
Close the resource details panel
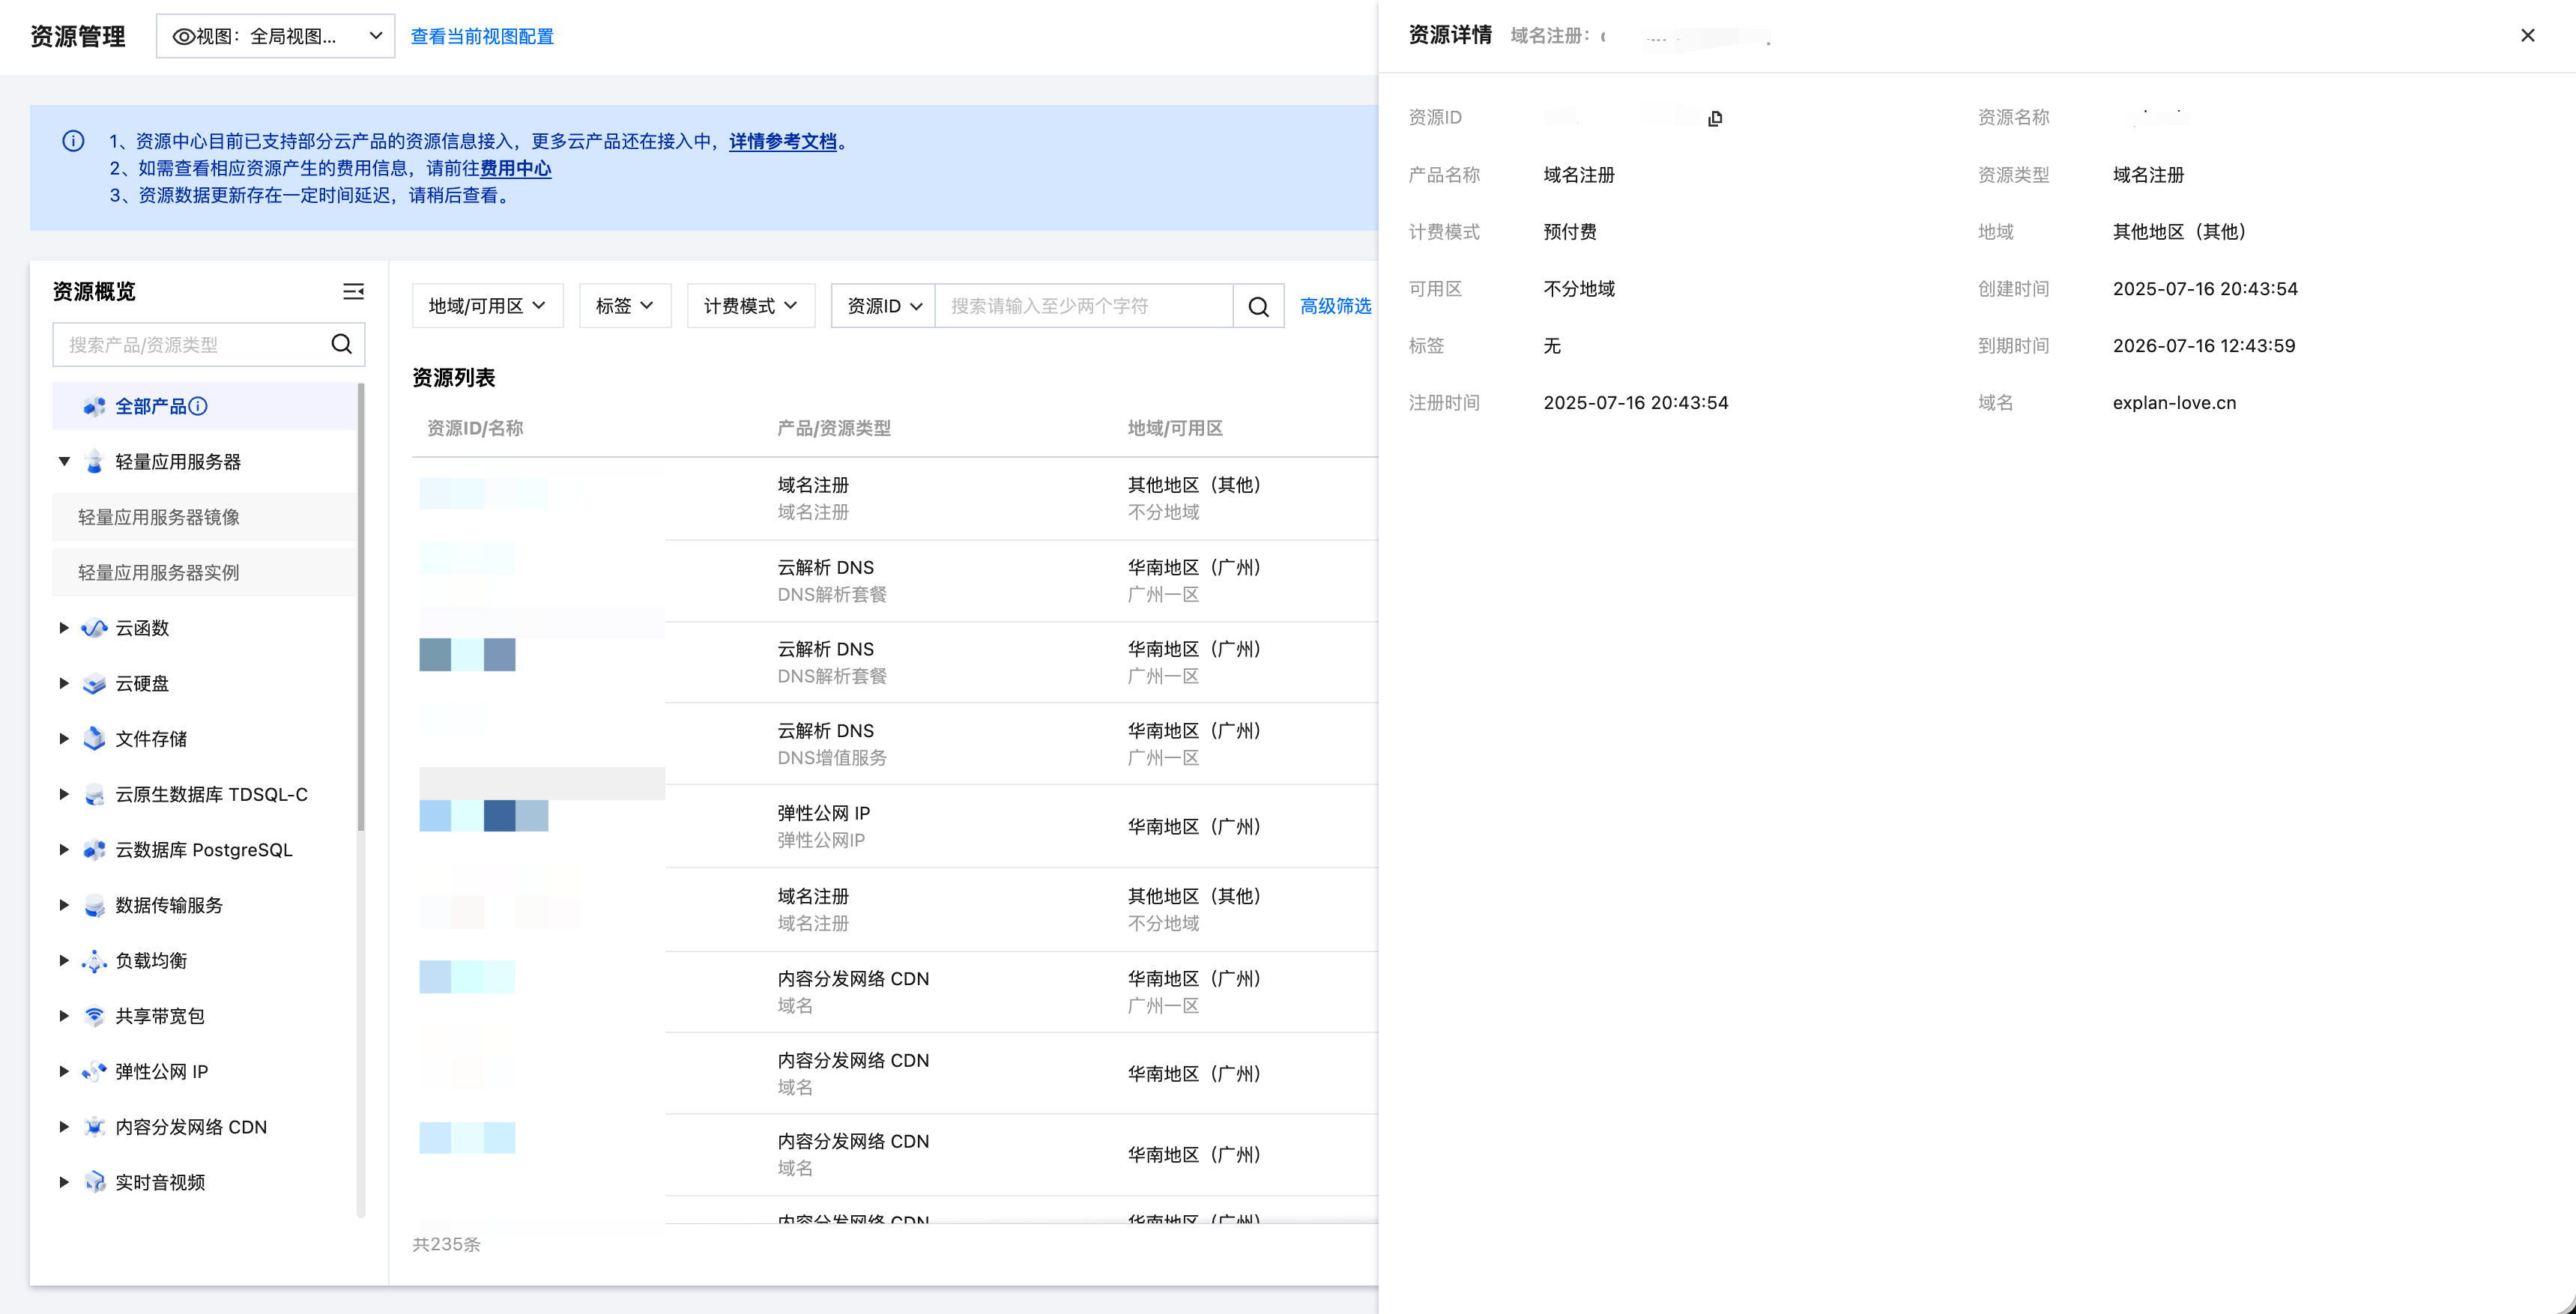click(x=2527, y=36)
